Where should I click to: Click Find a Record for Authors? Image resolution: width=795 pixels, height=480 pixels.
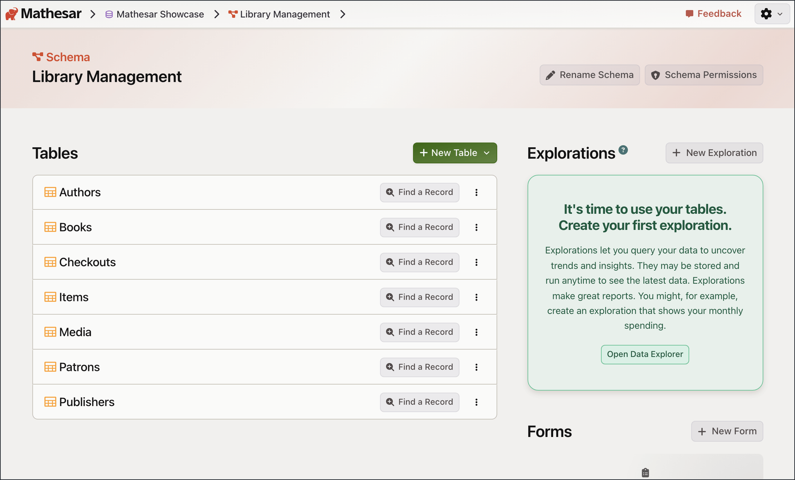tap(419, 193)
